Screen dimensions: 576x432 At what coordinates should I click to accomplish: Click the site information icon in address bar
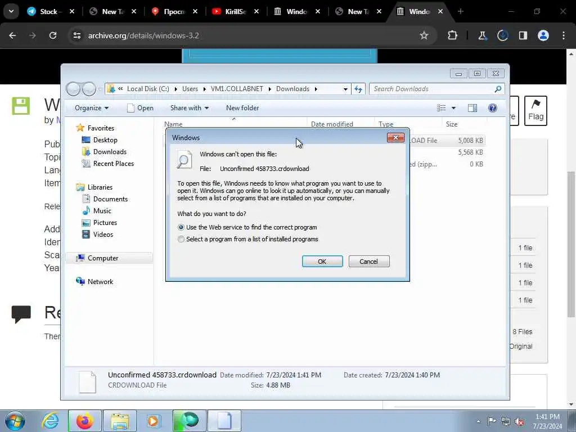pyautogui.click(x=76, y=35)
